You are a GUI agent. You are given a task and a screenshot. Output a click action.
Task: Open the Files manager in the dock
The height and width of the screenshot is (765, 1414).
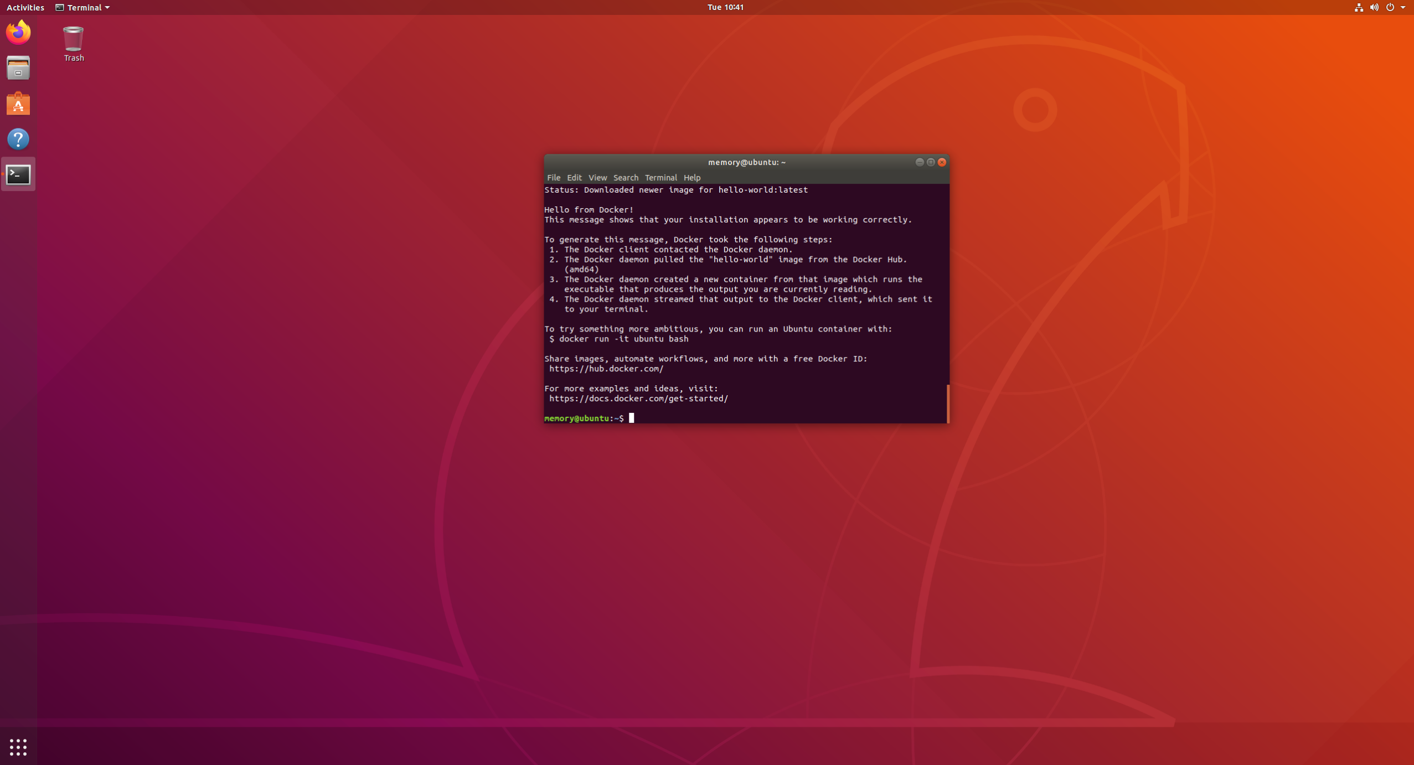coord(18,68)
